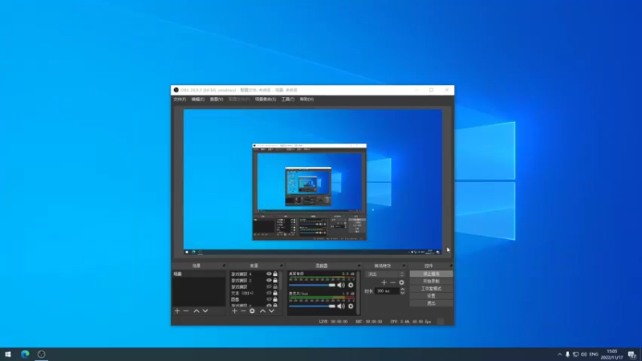Open the 麦克风/Aux audio settings gear
The width and height of the screenshot is (642, 361).
[351, 306]
